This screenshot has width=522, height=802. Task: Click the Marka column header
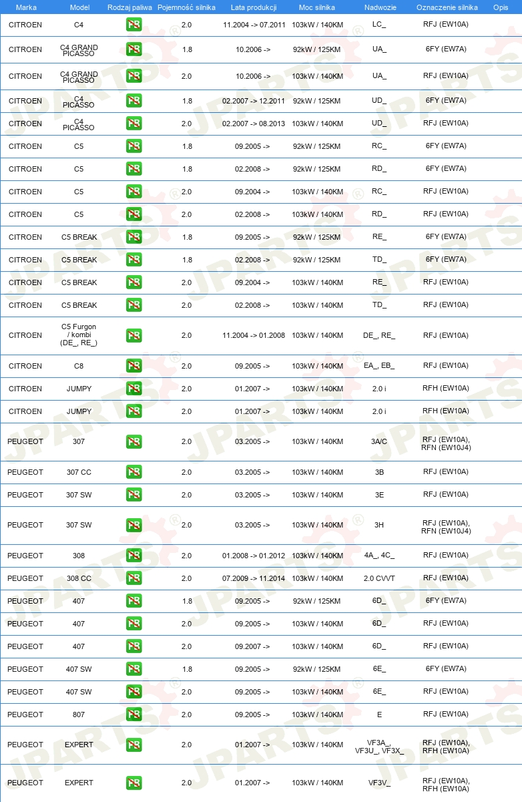tap(26, 7)
